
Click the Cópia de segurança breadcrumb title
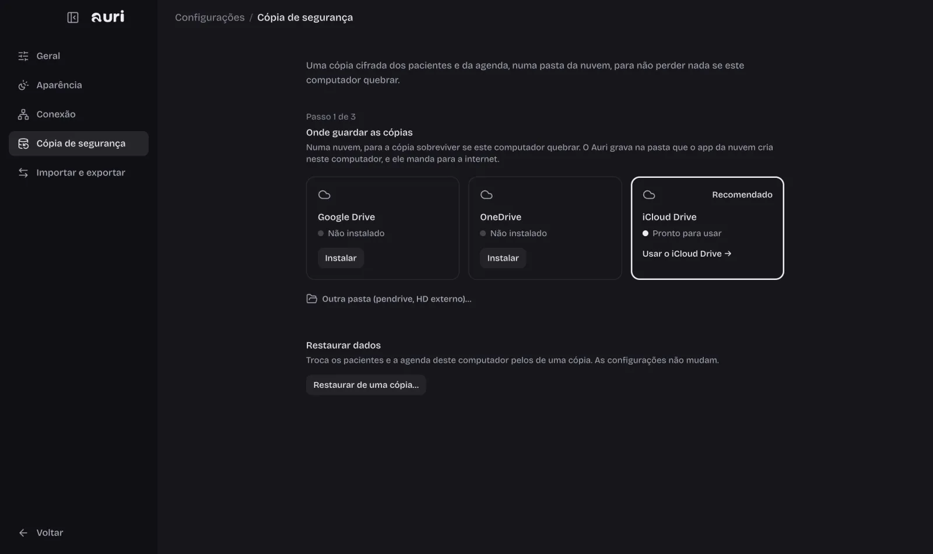[305, 17]
